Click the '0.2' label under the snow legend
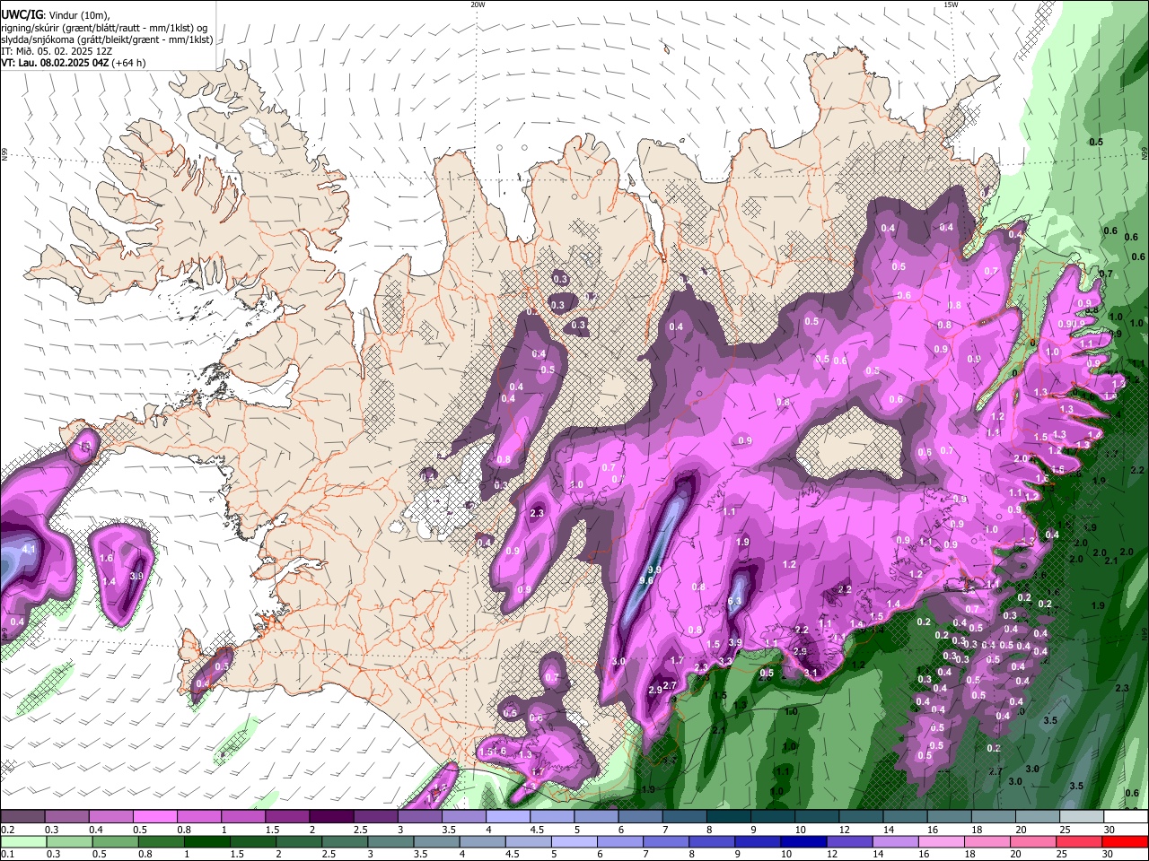Screen dimensions: 1149x861 coord(7,830)
